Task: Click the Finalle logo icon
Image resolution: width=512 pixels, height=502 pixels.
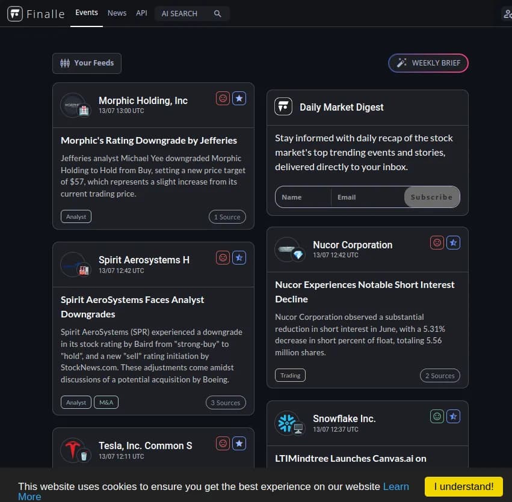Action: coord(15,14)
